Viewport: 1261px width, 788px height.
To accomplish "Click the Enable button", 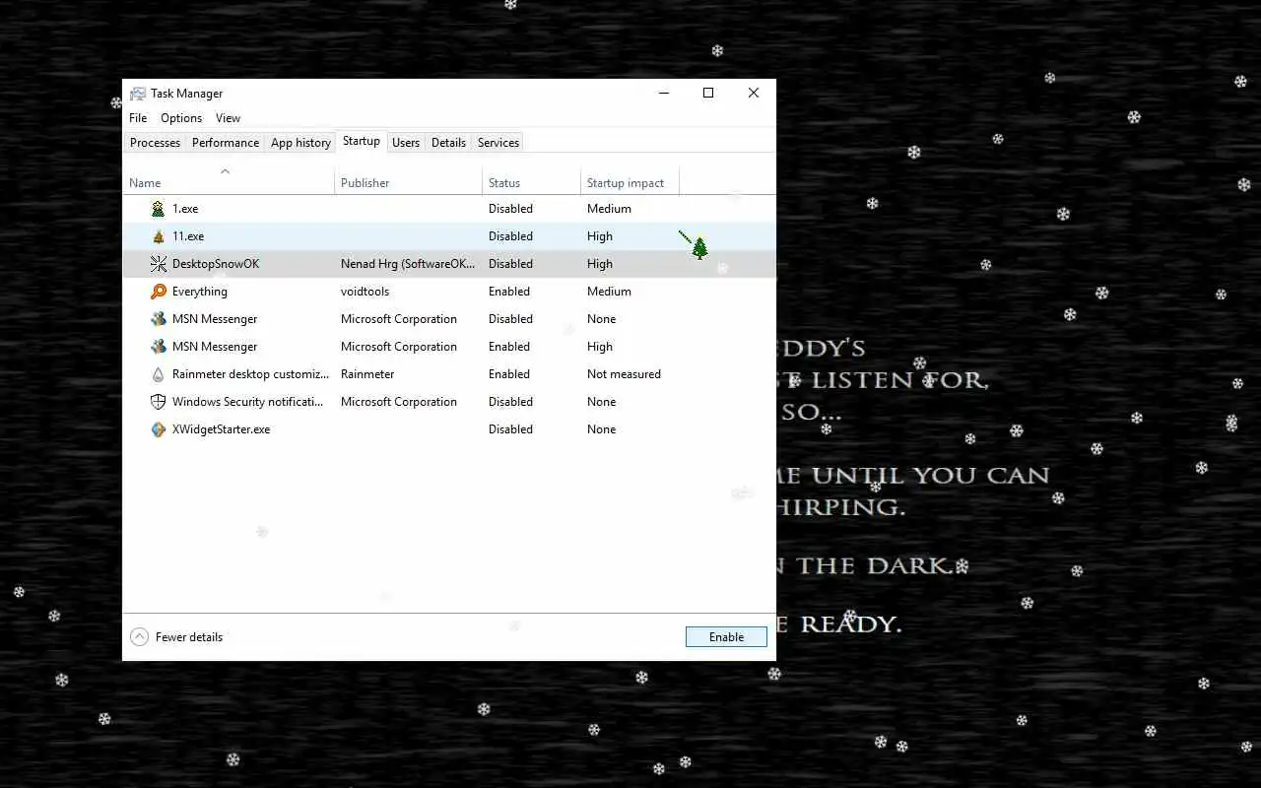I will (726, 637).
